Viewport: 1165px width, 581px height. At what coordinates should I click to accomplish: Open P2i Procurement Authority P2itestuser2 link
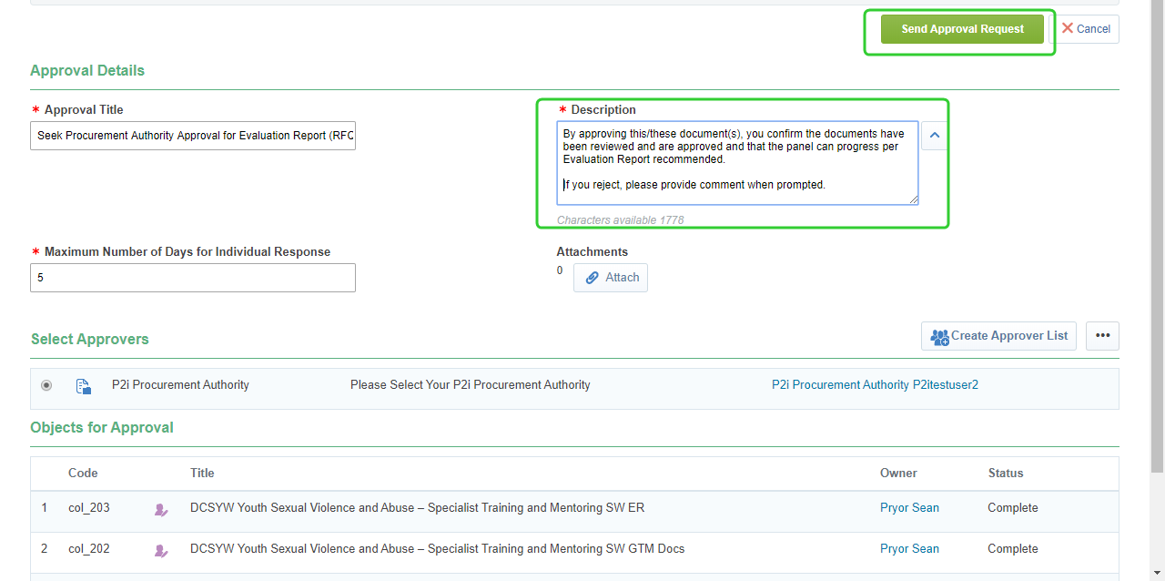(875, 385)
